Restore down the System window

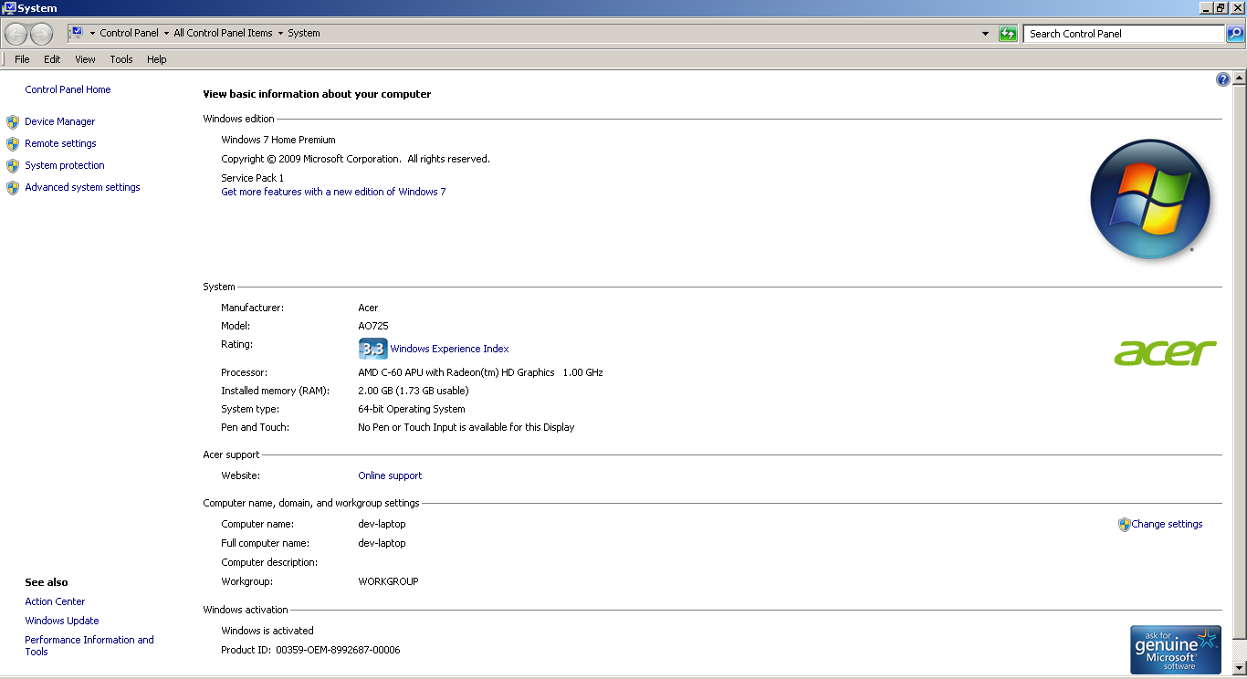pyautogui.click(x=1221, y=7)
